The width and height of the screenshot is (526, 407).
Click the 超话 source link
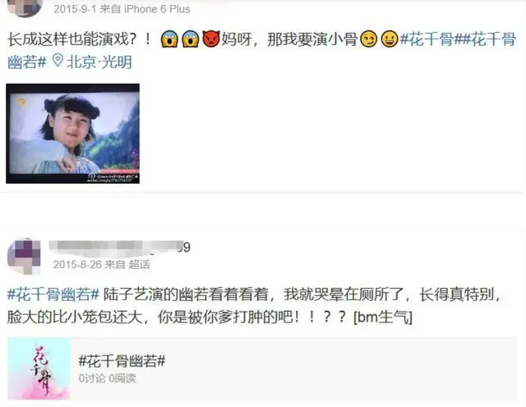[139, 265]
